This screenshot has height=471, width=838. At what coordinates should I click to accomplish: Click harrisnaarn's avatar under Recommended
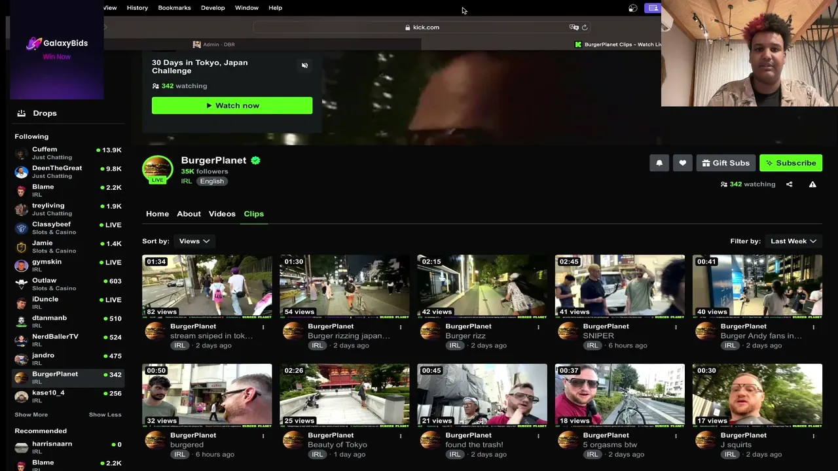point(22,447)
